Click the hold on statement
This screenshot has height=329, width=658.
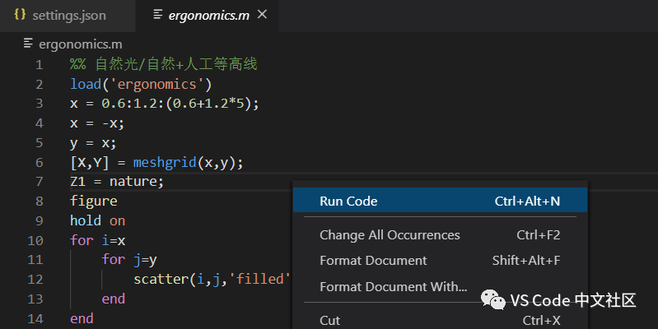[x=98, y=220]
